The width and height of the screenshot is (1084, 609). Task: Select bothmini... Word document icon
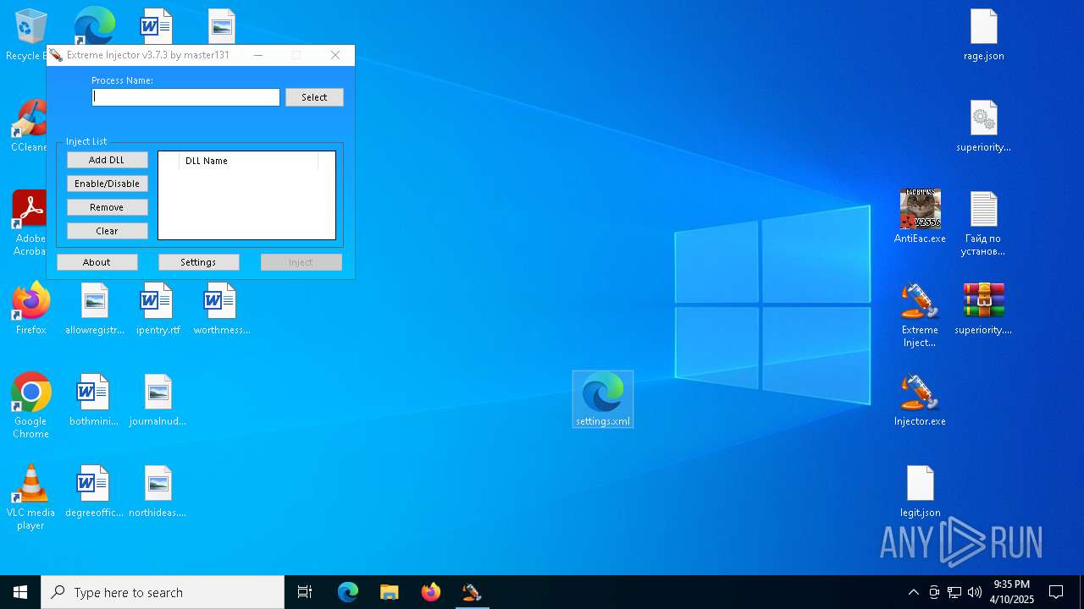click(93, 401)
